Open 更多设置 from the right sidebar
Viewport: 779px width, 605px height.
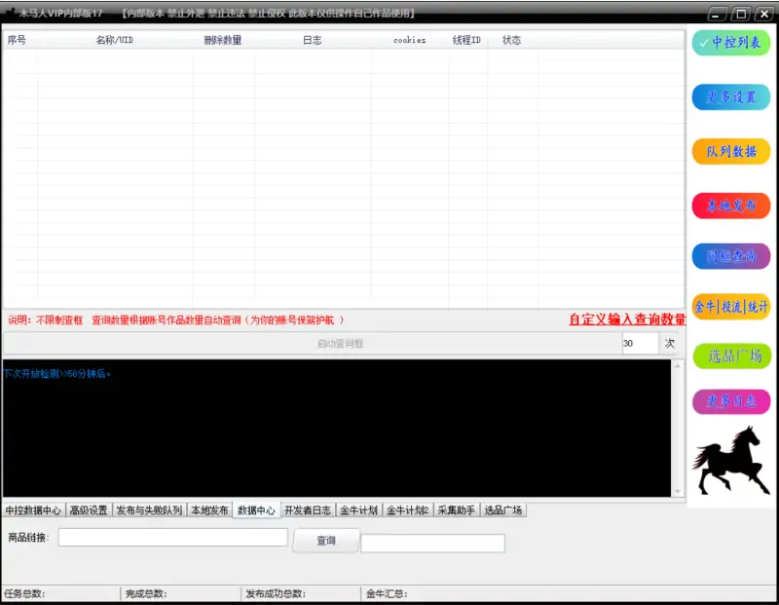[731, 97]
